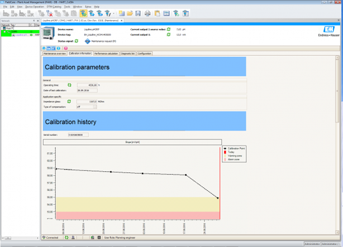Viewport: 343px width, 247px height.
Task: Click the blue Maintenance request diamond icon
Action: (88, 41)
